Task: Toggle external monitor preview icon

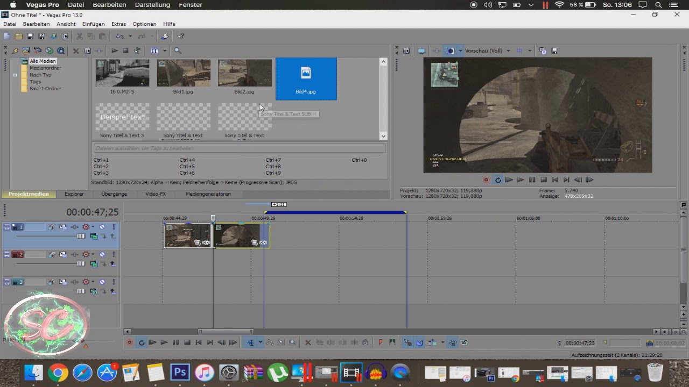Action: pyautogui.click(x=421, y=51)
